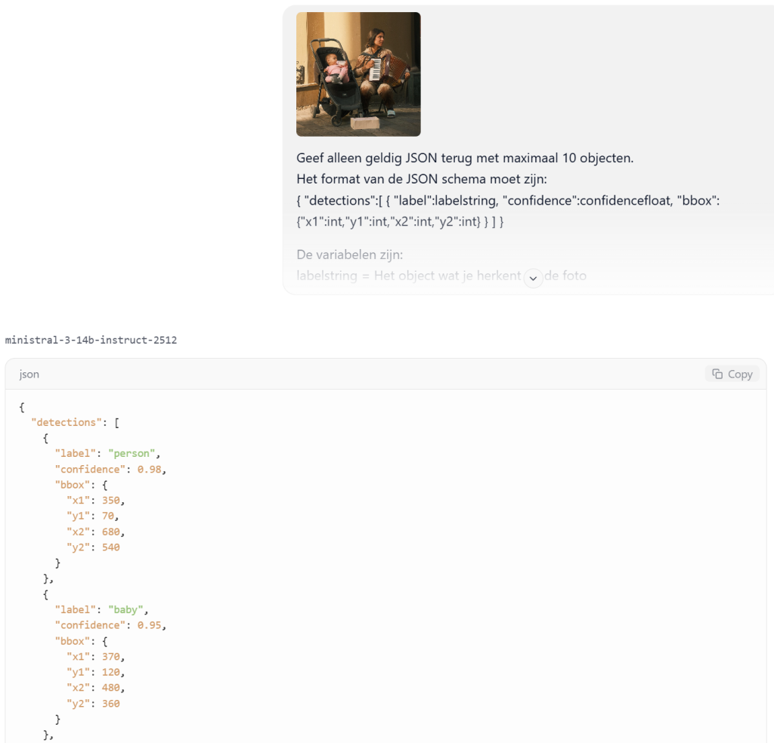Click the copy icon in the code header
The image size is (774, 743).
coord(717,374)
